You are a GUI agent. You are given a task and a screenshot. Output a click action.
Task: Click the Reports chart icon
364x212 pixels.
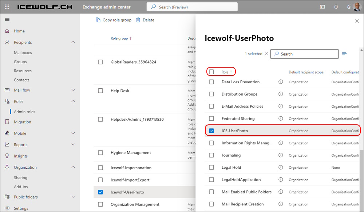tap(7, 144)
